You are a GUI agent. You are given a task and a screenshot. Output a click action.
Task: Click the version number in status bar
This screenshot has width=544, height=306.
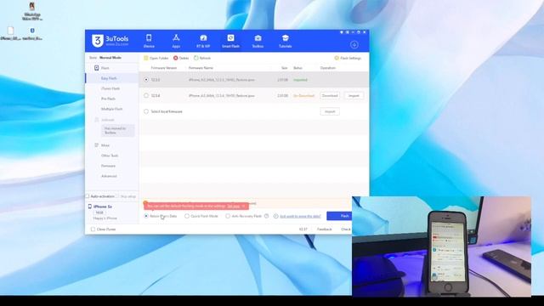pyautogui.click(x=303, y=229)
